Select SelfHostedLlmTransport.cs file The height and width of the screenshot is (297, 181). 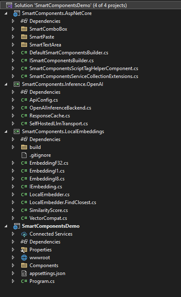[59, 124]
